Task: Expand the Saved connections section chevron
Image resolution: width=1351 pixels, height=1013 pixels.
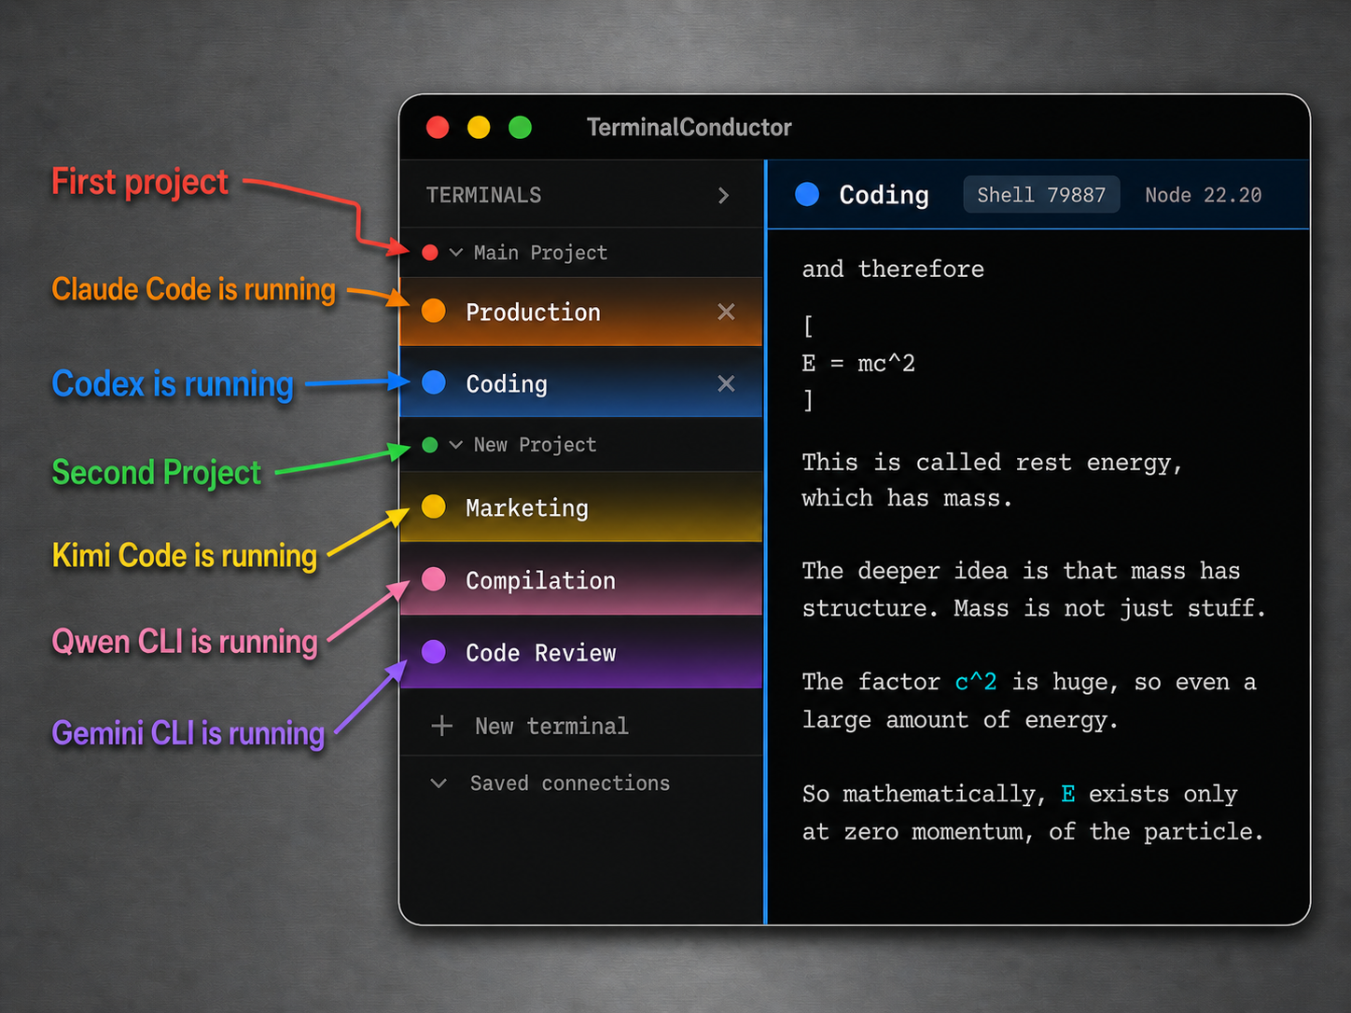Action: tap(439, 784)
